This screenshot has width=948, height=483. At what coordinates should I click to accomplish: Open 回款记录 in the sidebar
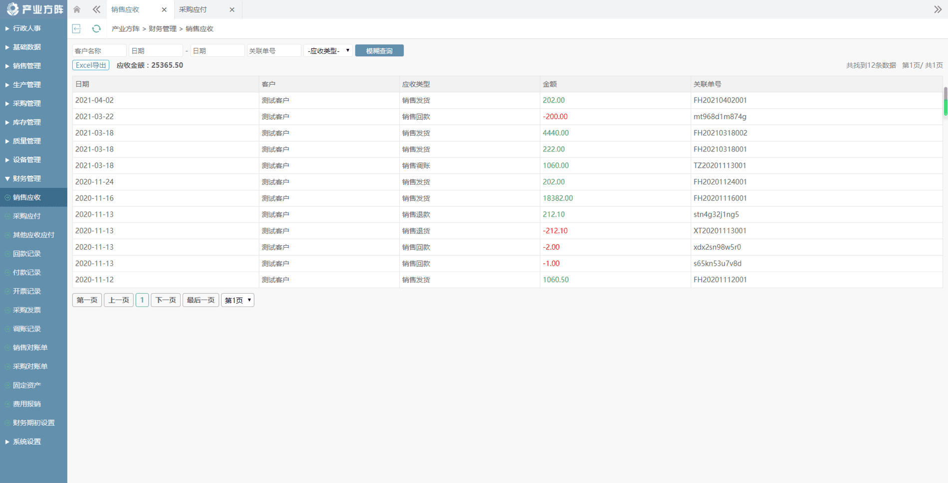tap(27, 254)
